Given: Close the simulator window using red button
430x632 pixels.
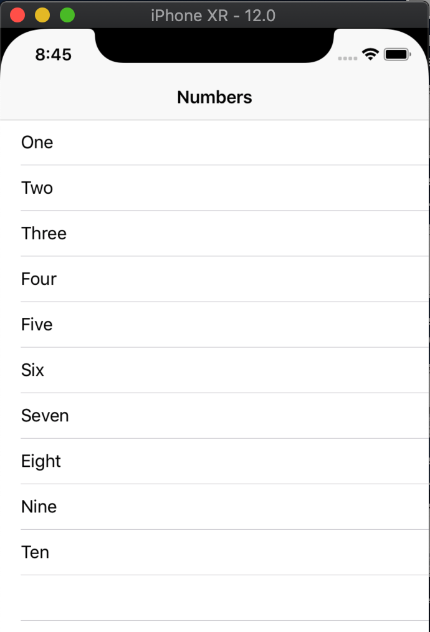Looking at the screenshot, I should [x=17, y=15].
